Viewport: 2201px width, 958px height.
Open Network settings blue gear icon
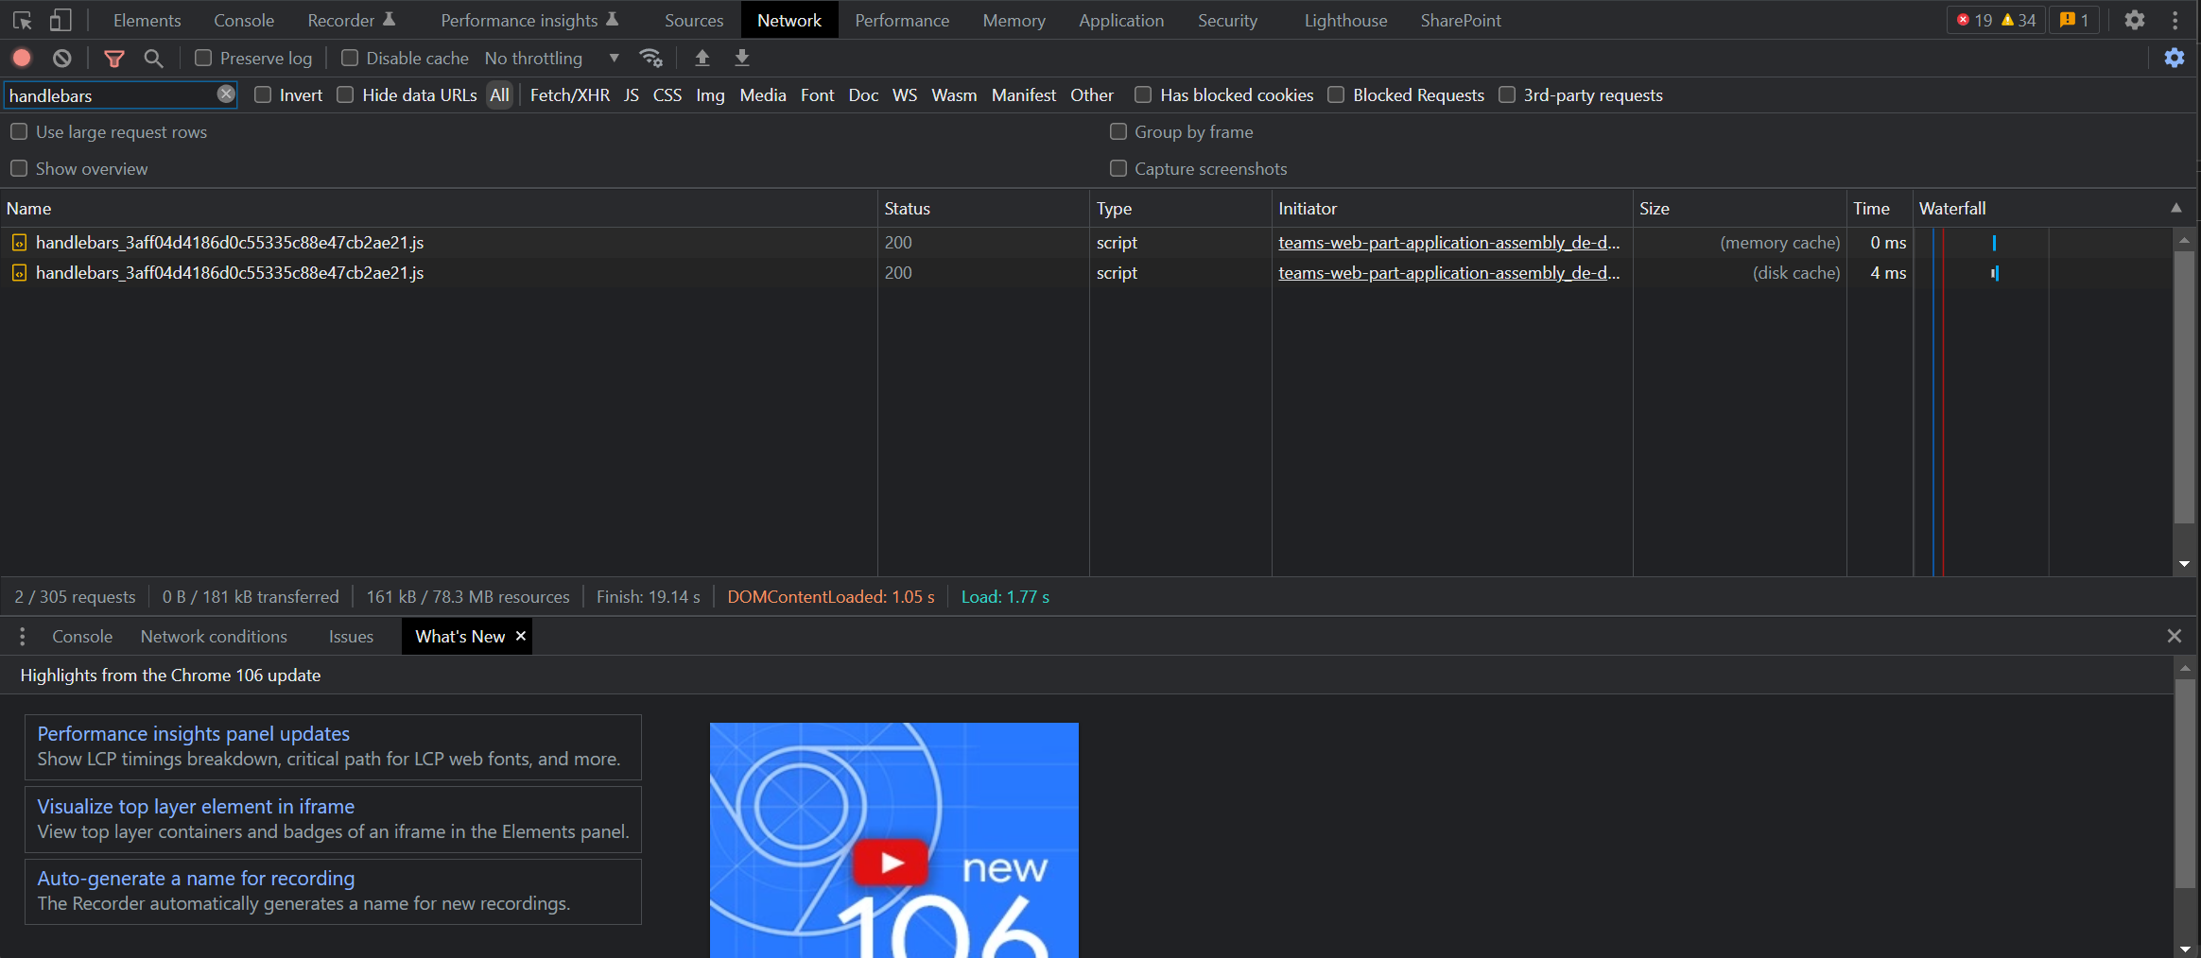(x=2175, y=58)
